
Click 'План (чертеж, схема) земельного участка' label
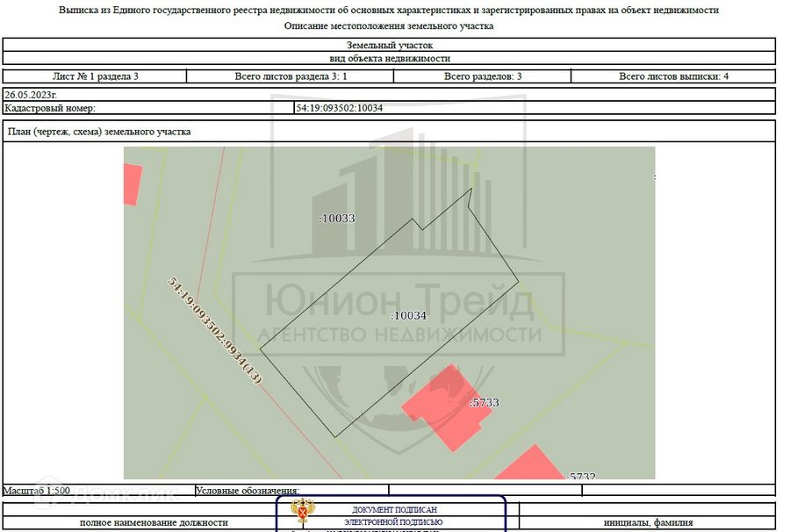pos(99,132)
